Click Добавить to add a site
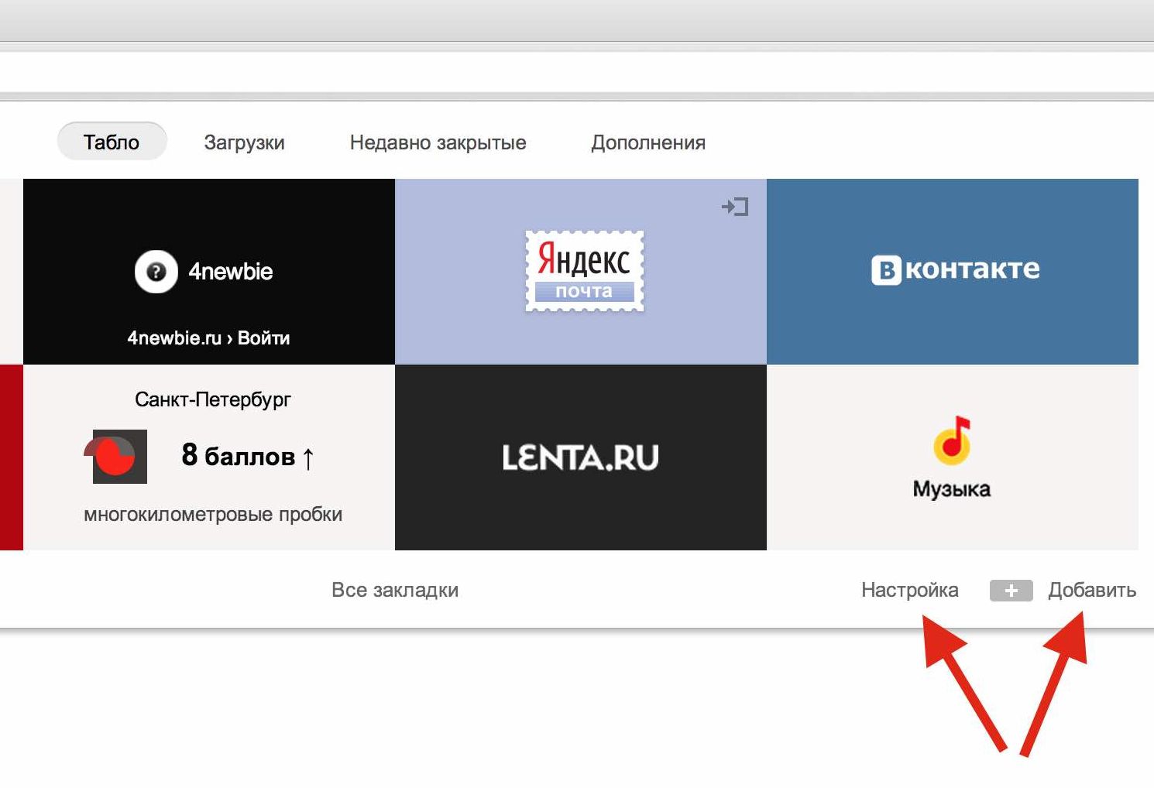Screen dimensions: 1154x788 1092,590
